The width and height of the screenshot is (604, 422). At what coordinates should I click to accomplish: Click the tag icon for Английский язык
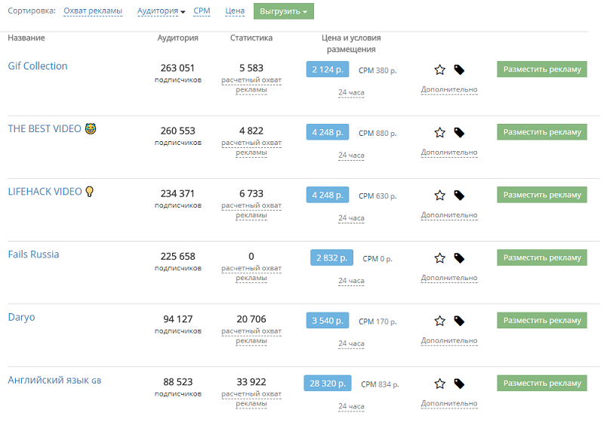pos(459,383)
